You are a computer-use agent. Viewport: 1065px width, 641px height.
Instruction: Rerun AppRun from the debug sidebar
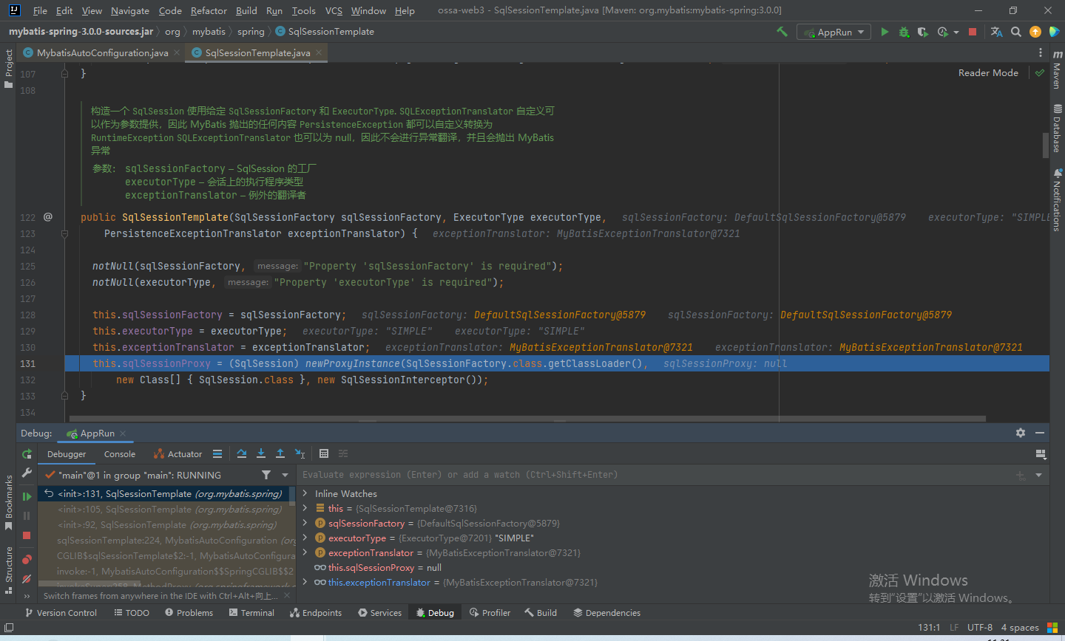(27, 453)
